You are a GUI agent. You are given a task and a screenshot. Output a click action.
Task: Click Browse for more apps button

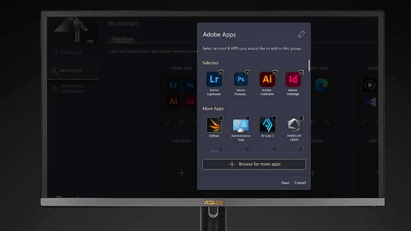(254, 164)
